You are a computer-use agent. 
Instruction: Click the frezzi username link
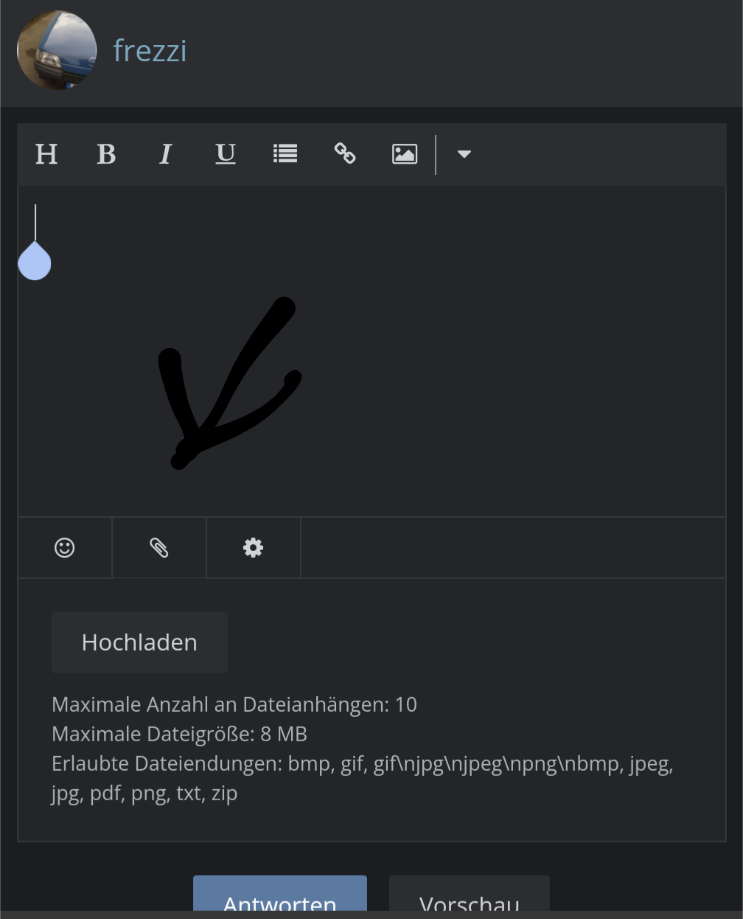(x=150, y=51)
